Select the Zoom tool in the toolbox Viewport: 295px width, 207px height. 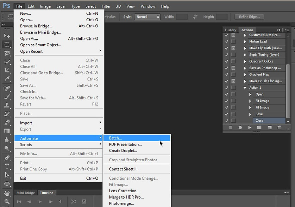click(x=7, y=202)
